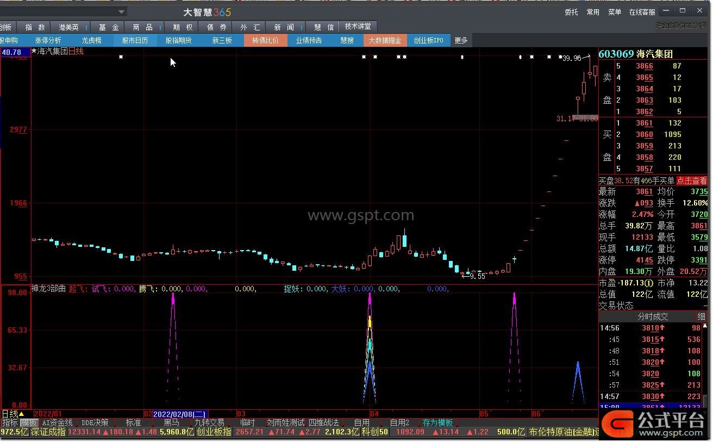
Task: Open the 常用 menu
Action: coord(593,12)
